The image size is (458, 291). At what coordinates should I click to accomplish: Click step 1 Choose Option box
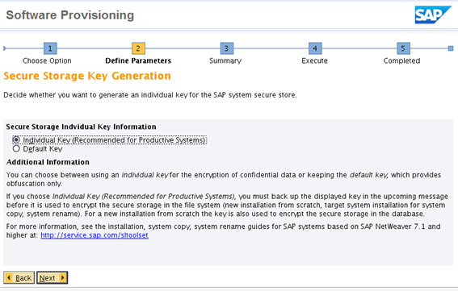[x=50, y=48]
